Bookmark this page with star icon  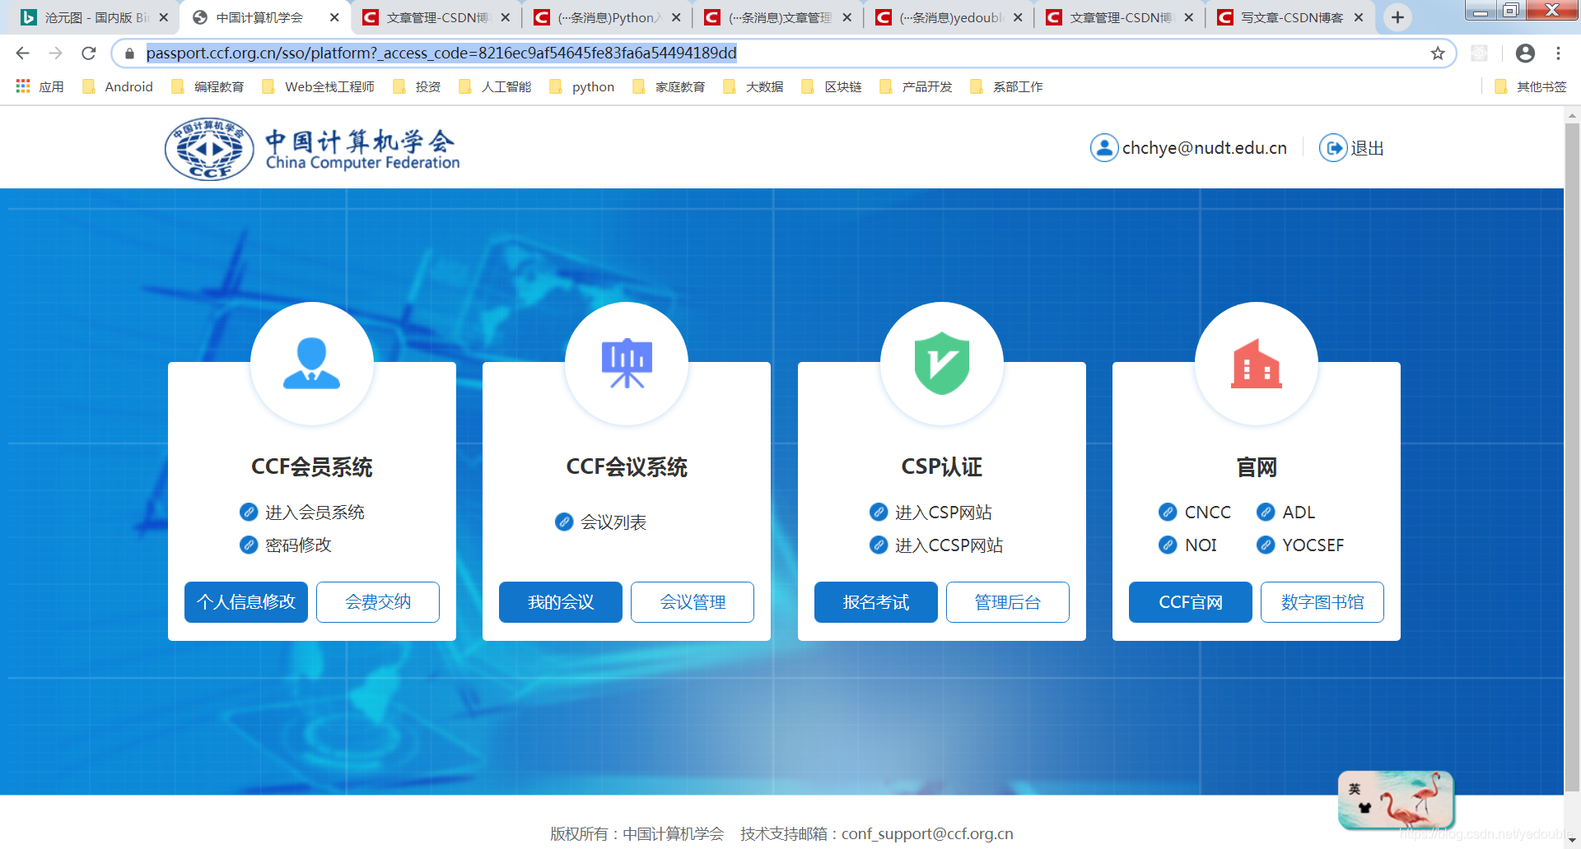click(x=1438, y=53)
